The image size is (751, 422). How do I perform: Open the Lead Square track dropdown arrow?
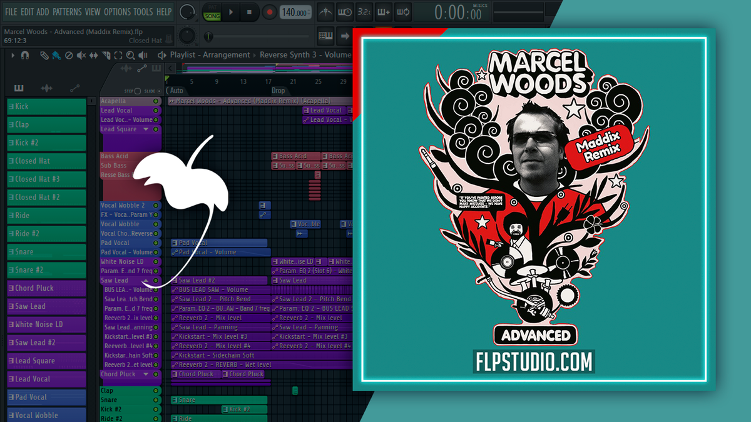pyautogui.click(x=146, y=129)
